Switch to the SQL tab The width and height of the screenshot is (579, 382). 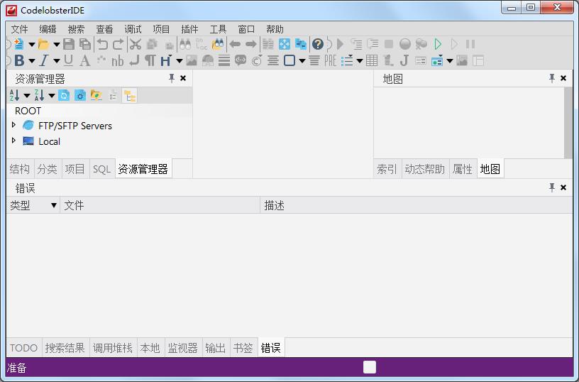[x=101, y=169]
